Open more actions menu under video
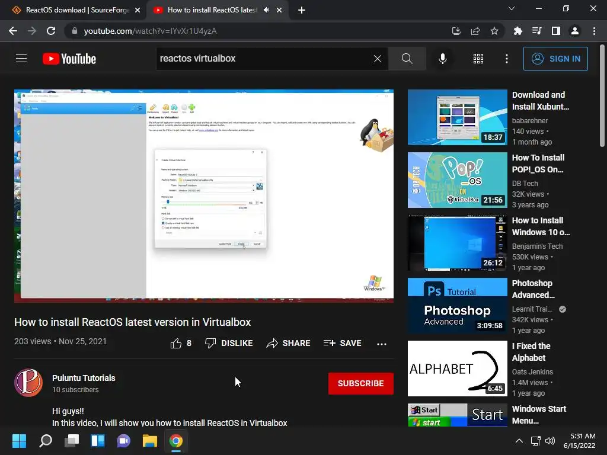Viewport: 607px width, 455px height. tap(382, 344)
